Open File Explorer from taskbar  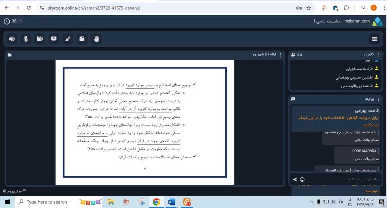click(x=111, y=202)
